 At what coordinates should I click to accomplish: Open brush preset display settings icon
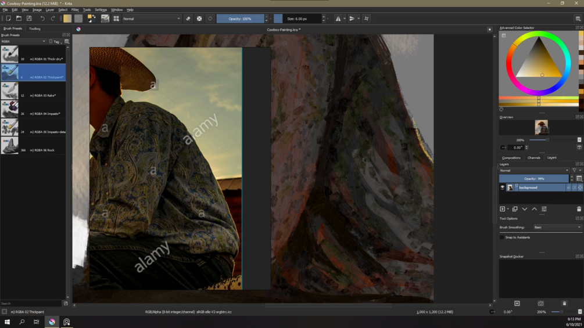click(x=67, y=41)
